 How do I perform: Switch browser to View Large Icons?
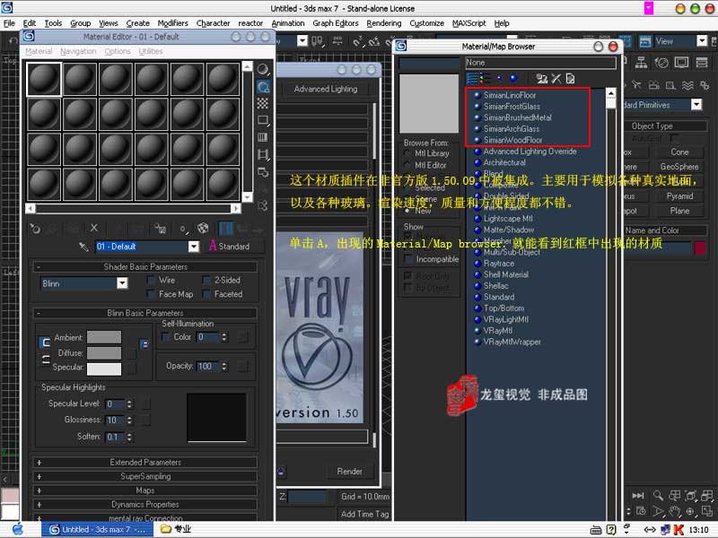coord(513,79)
